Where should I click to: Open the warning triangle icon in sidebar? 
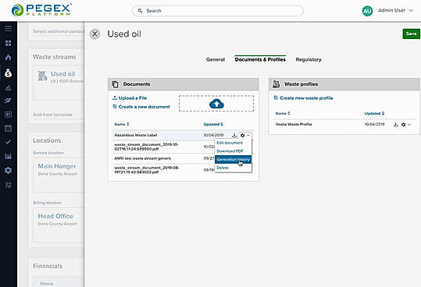pos(8,87)
